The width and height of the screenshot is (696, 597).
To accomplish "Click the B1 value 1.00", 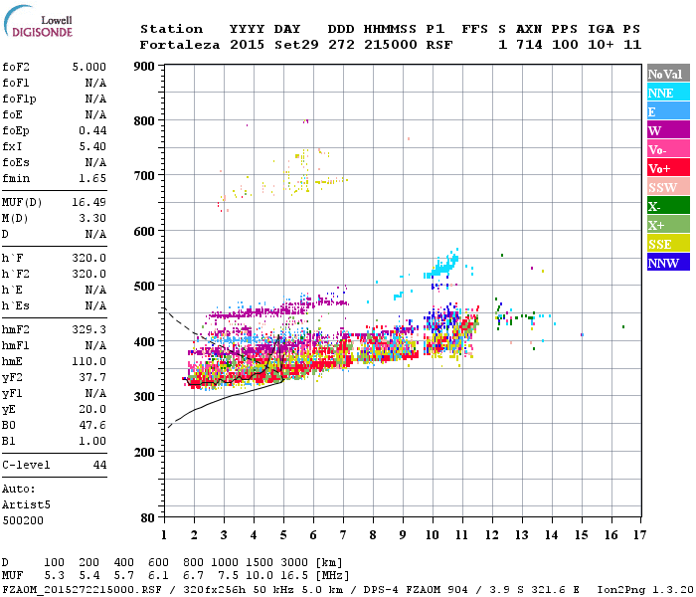I will tap(92, 441).
